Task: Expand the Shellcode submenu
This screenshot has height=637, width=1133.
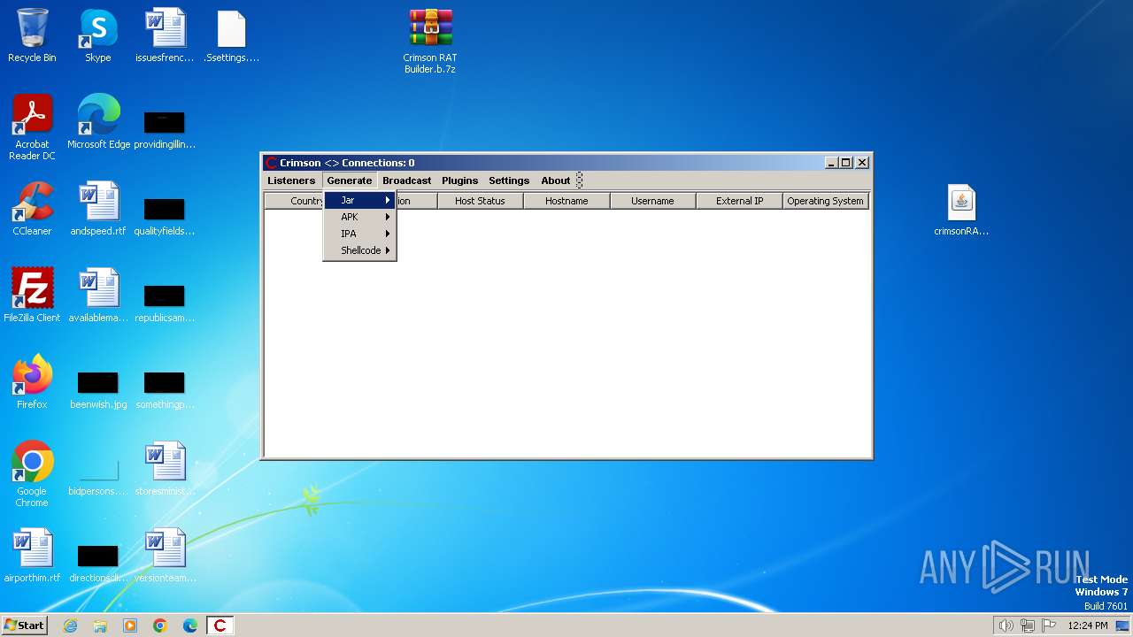Action: (359, 251)
